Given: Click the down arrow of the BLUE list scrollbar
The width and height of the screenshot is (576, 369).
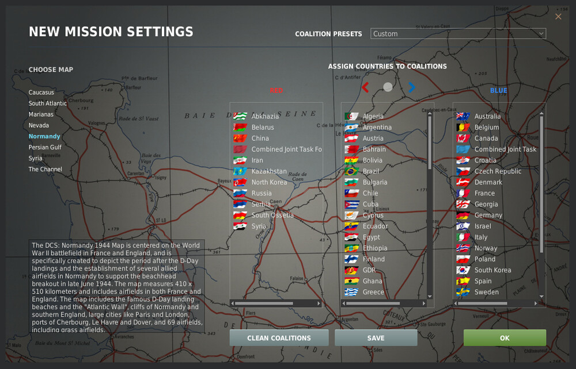Looking at the screenshot, I should 541,297.
